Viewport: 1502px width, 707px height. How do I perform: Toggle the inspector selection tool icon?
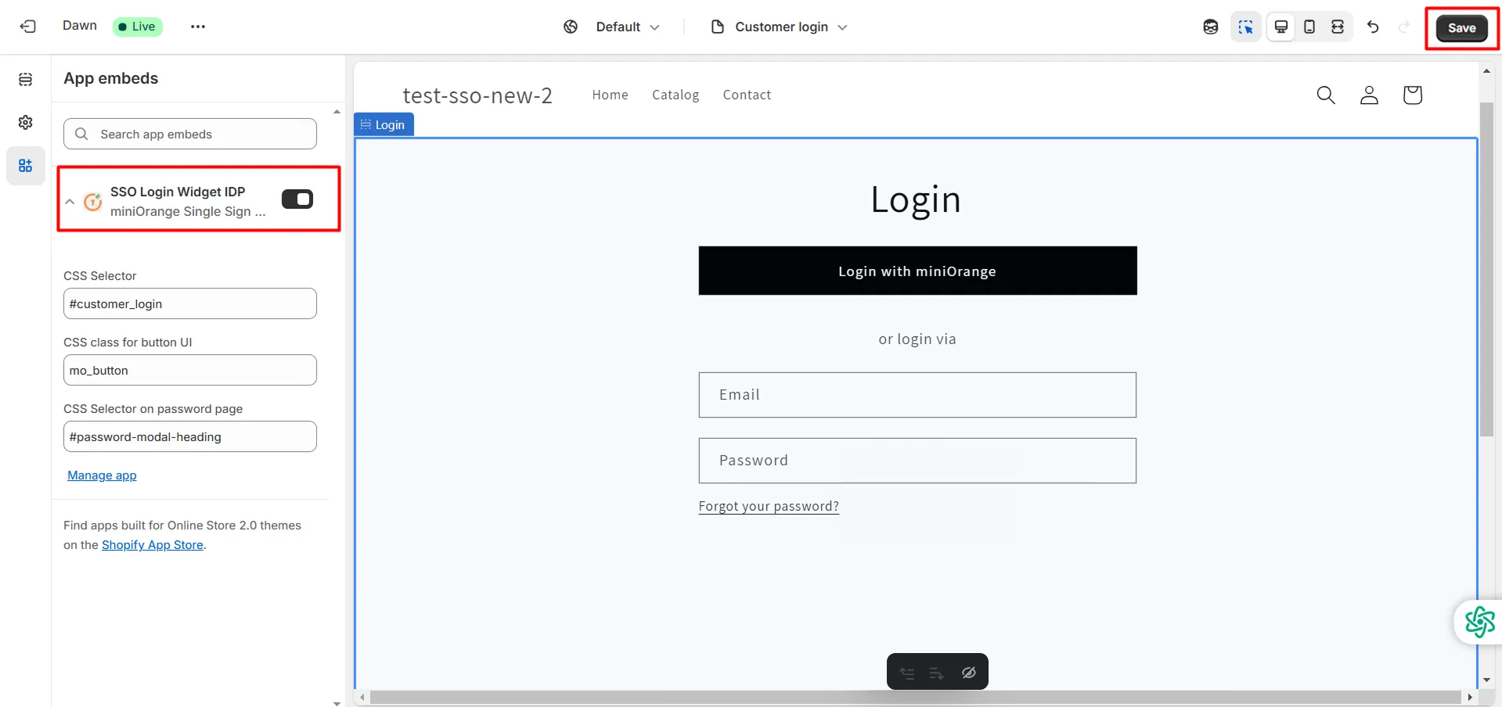(1245, 27)
